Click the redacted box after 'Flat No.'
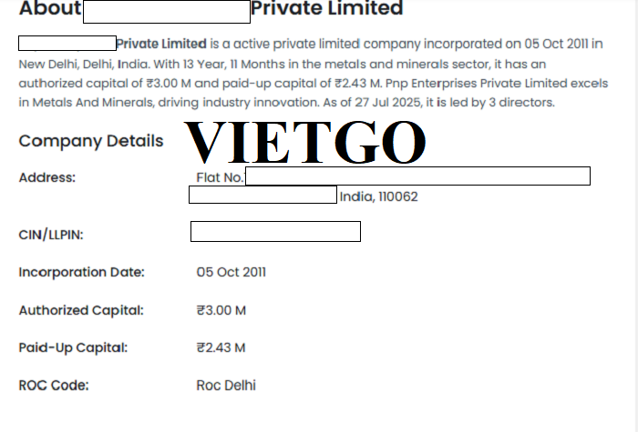Viewport: 638px width, 432px height. [x=417, y=176]
